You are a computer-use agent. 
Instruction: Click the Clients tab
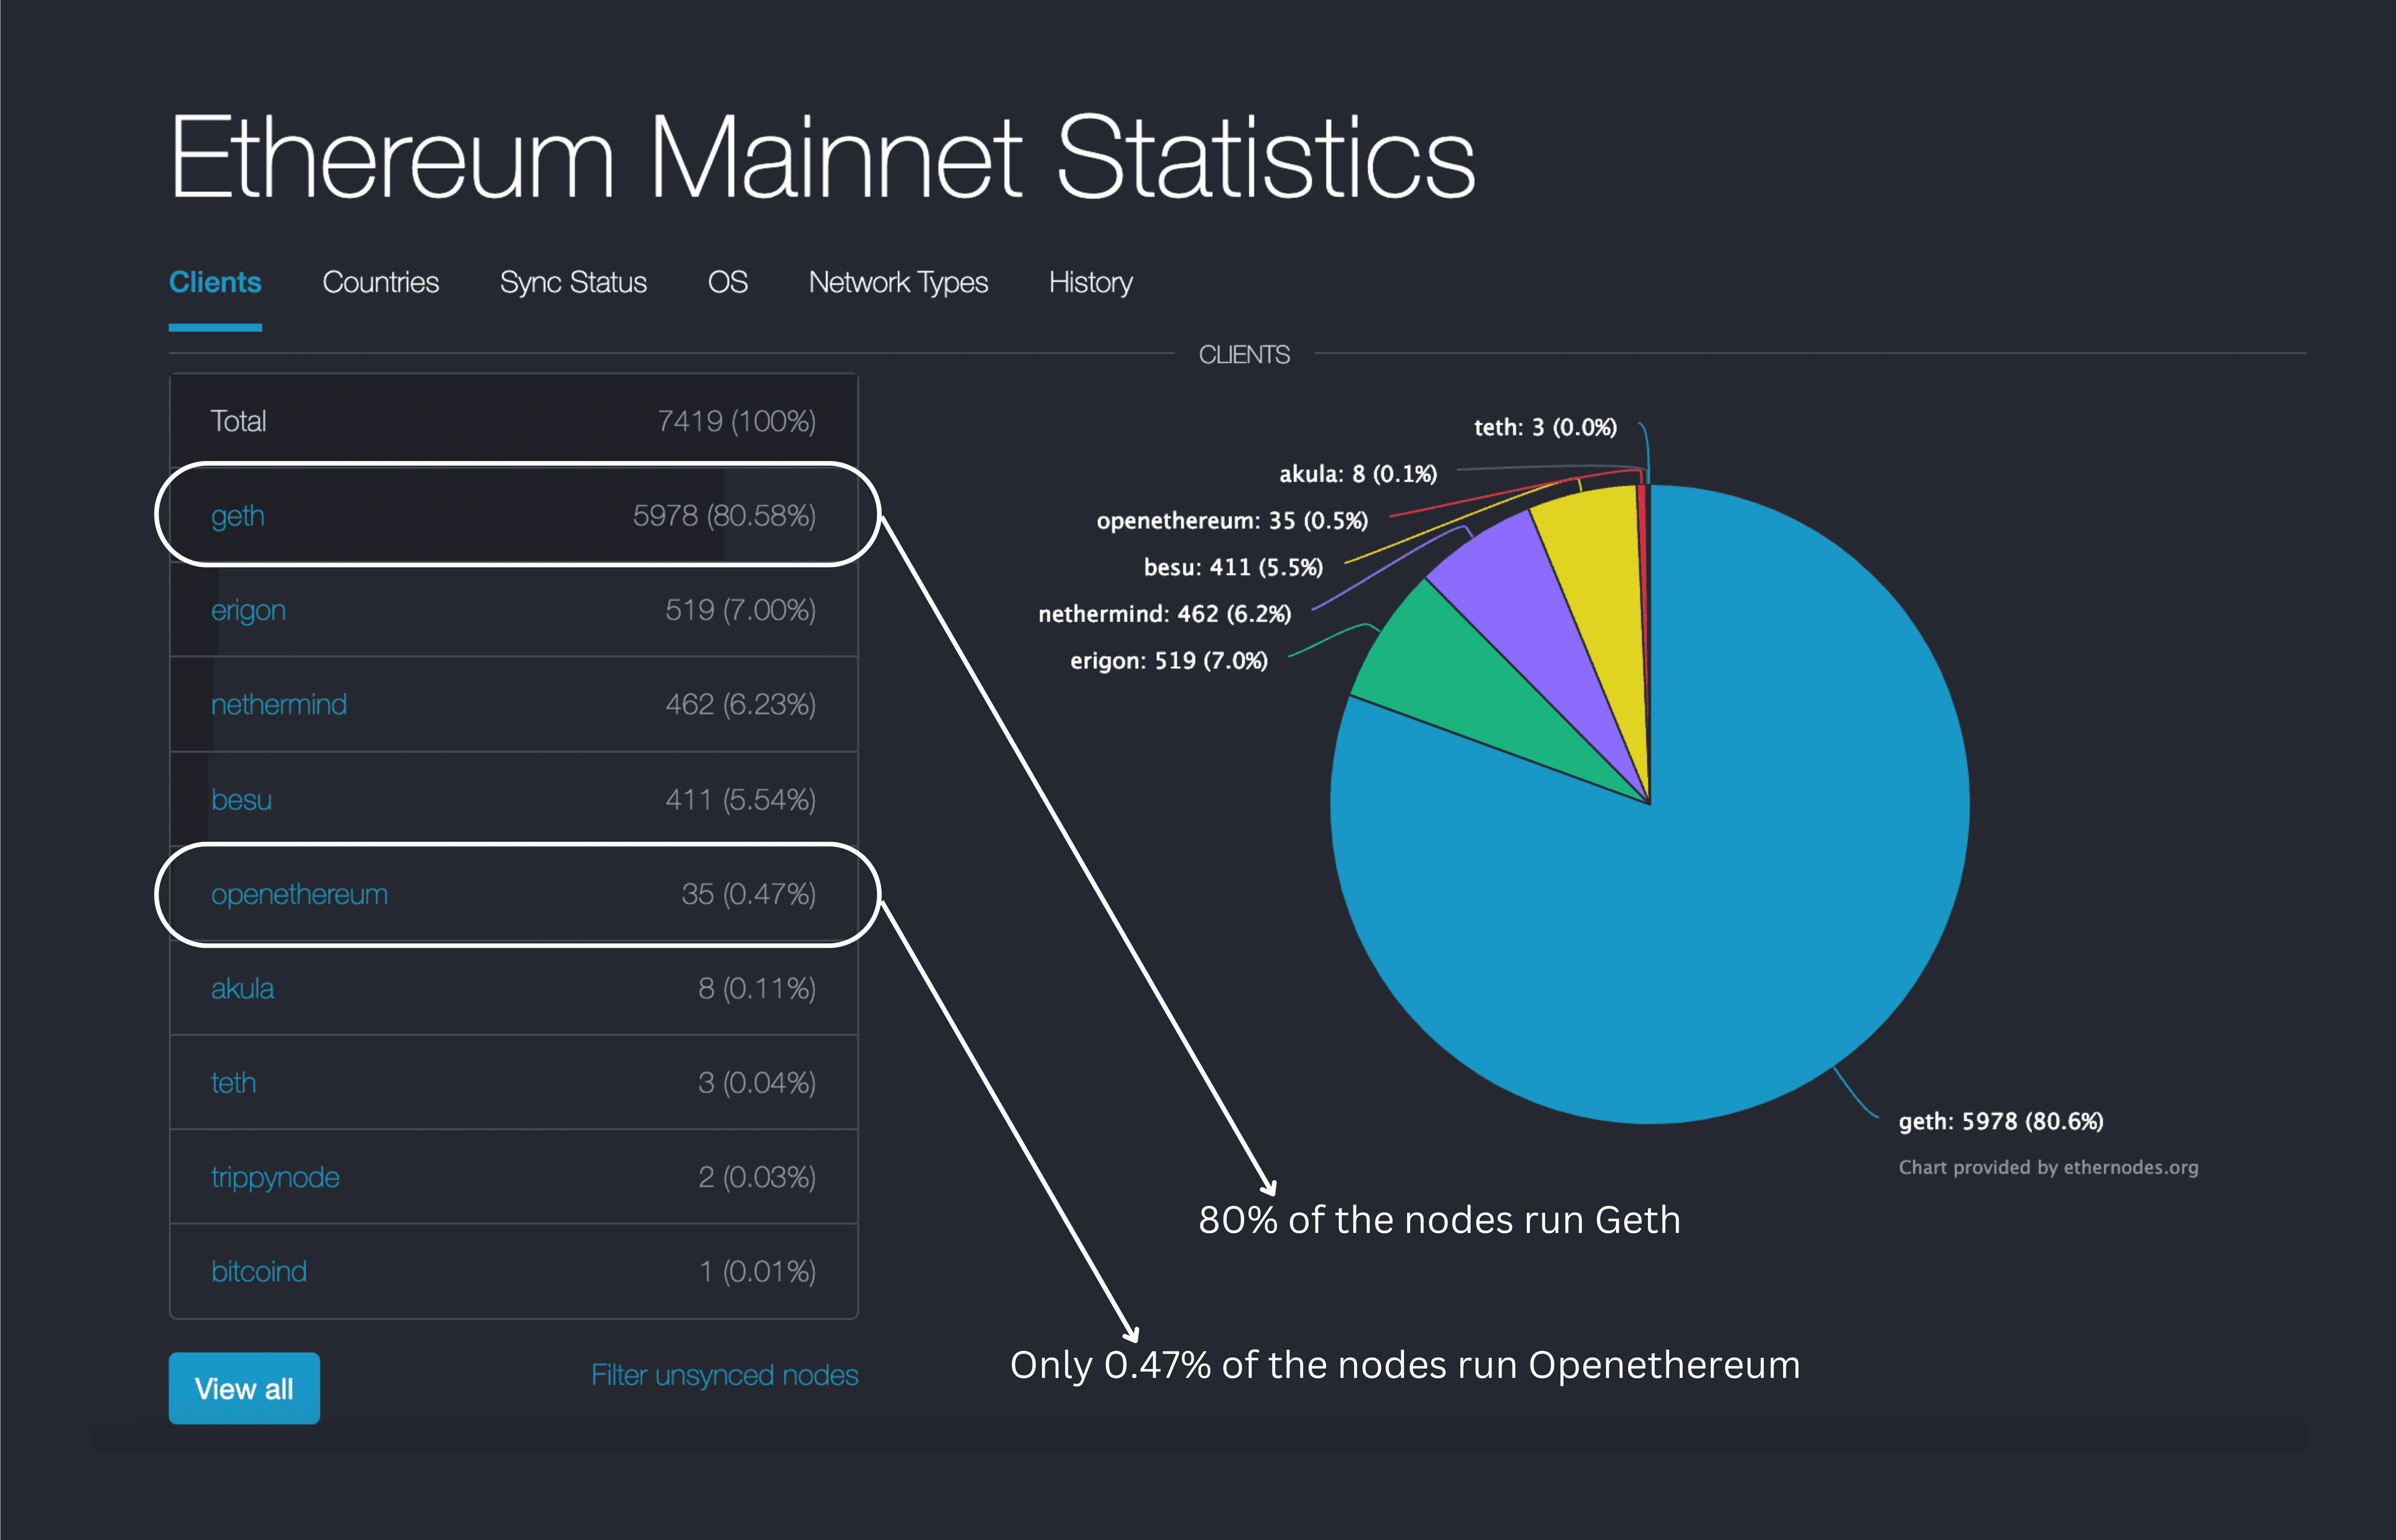(x=215, y=283)
